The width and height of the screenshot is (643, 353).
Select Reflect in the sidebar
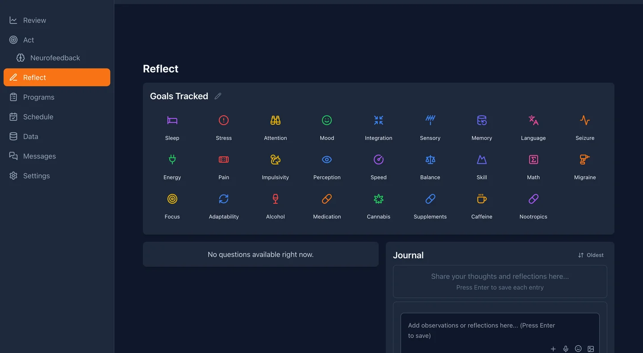[x=57, y=77]
